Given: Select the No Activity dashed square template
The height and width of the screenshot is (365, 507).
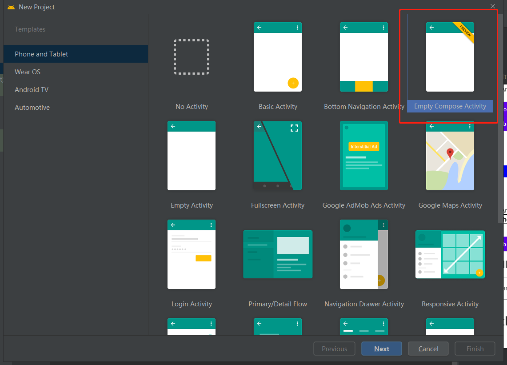Looking at the screenshot, I should coord(192,57).
